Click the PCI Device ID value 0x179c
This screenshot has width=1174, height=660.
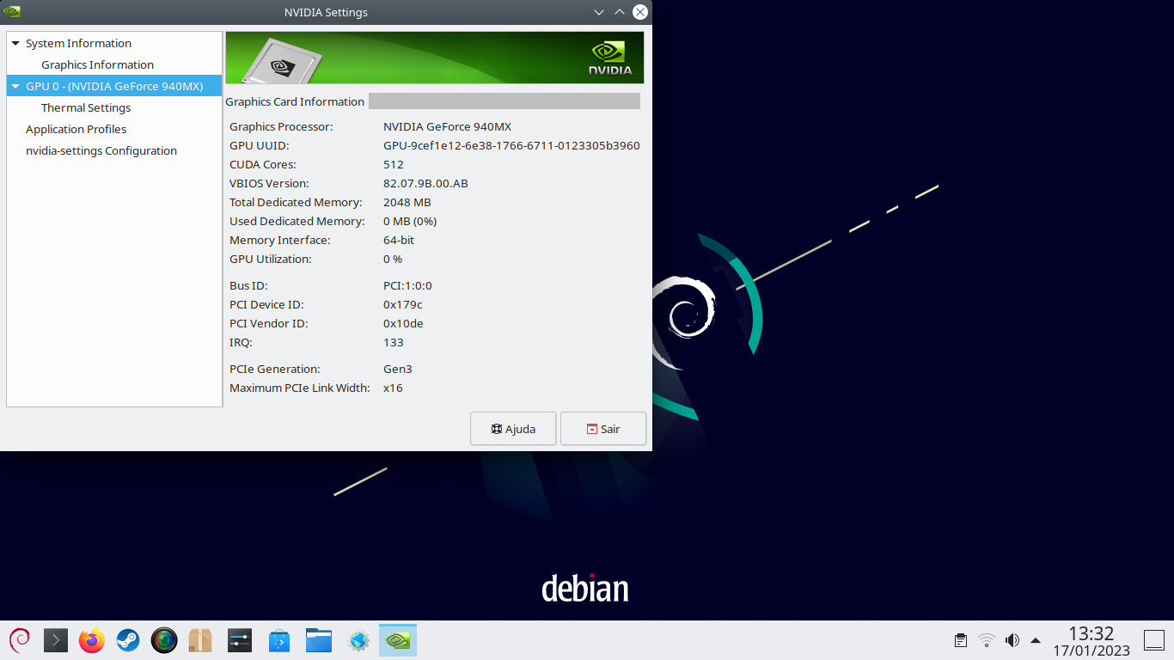pyautogui.click(x=403, y=304)
